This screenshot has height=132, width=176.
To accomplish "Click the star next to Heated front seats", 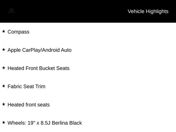I will point(4,104).
